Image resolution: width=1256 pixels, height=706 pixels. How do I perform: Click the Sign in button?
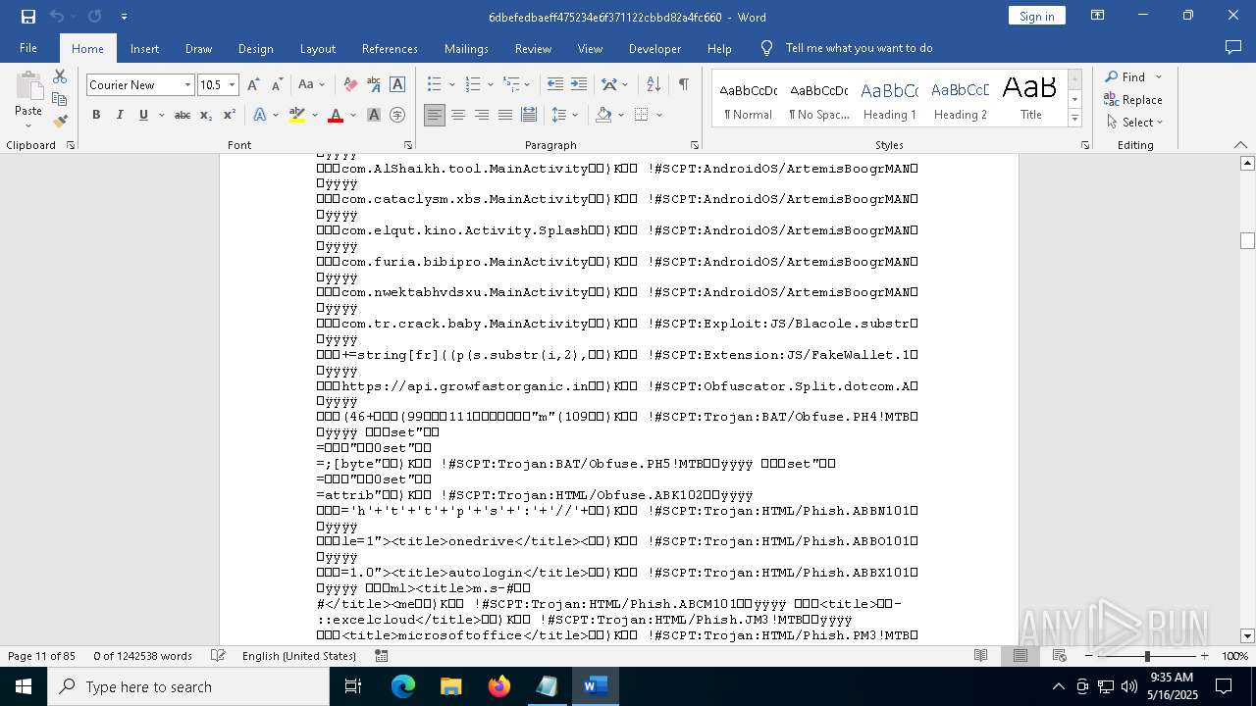(x=1036, y=17)
